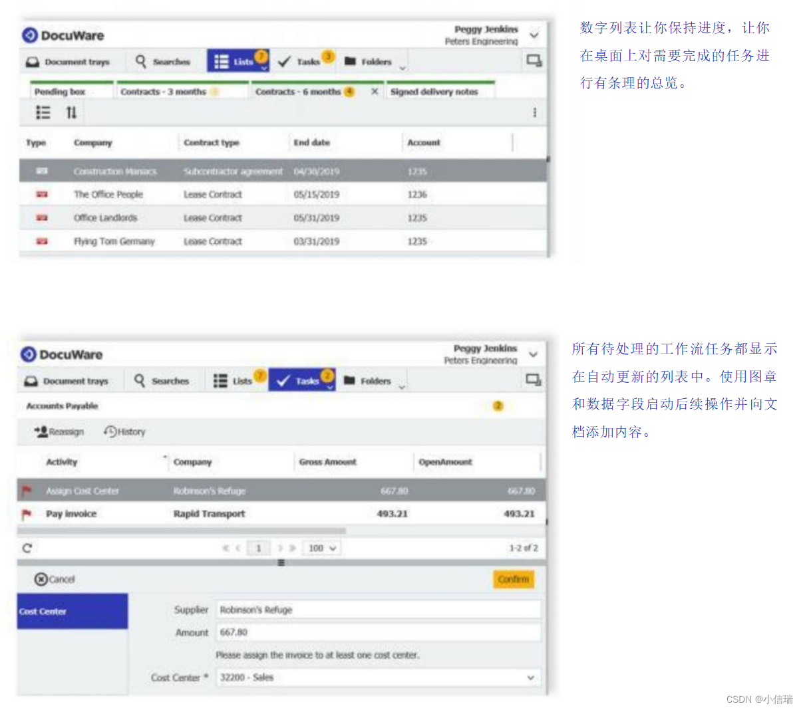803x710 pixels.
Task: Select the Cost Center side tab
Action: 73,611
